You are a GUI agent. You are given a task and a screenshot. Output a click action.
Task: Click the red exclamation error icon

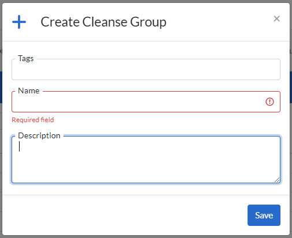tap(269, 101)
